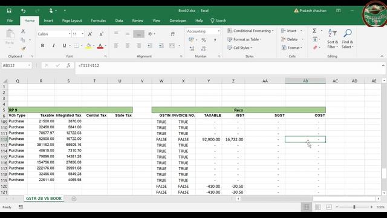
Task: Switch to the Page Layout tab
Action: click(x=72, y=21)
